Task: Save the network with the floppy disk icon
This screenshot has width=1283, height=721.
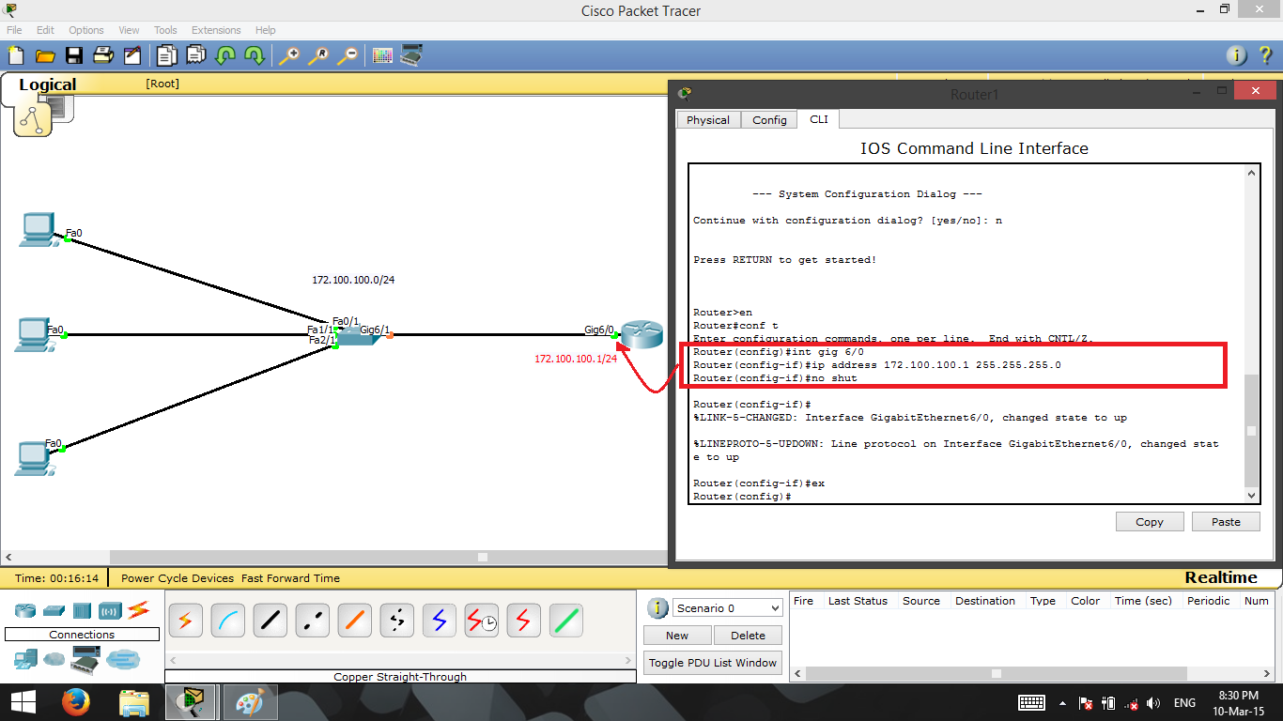Action: point(73,55)
